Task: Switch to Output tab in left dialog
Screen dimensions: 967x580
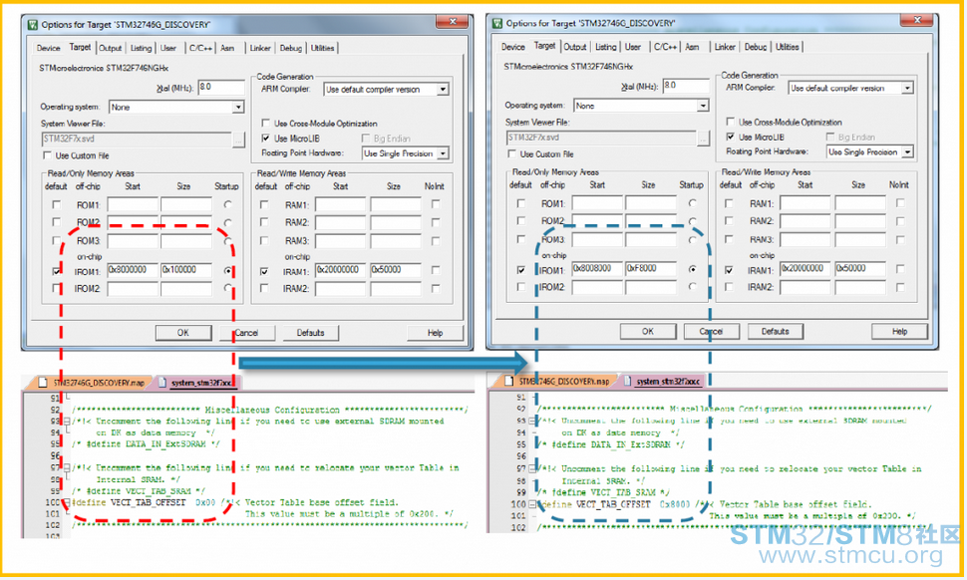Action: pyautogui.click(x=111, y=48)
